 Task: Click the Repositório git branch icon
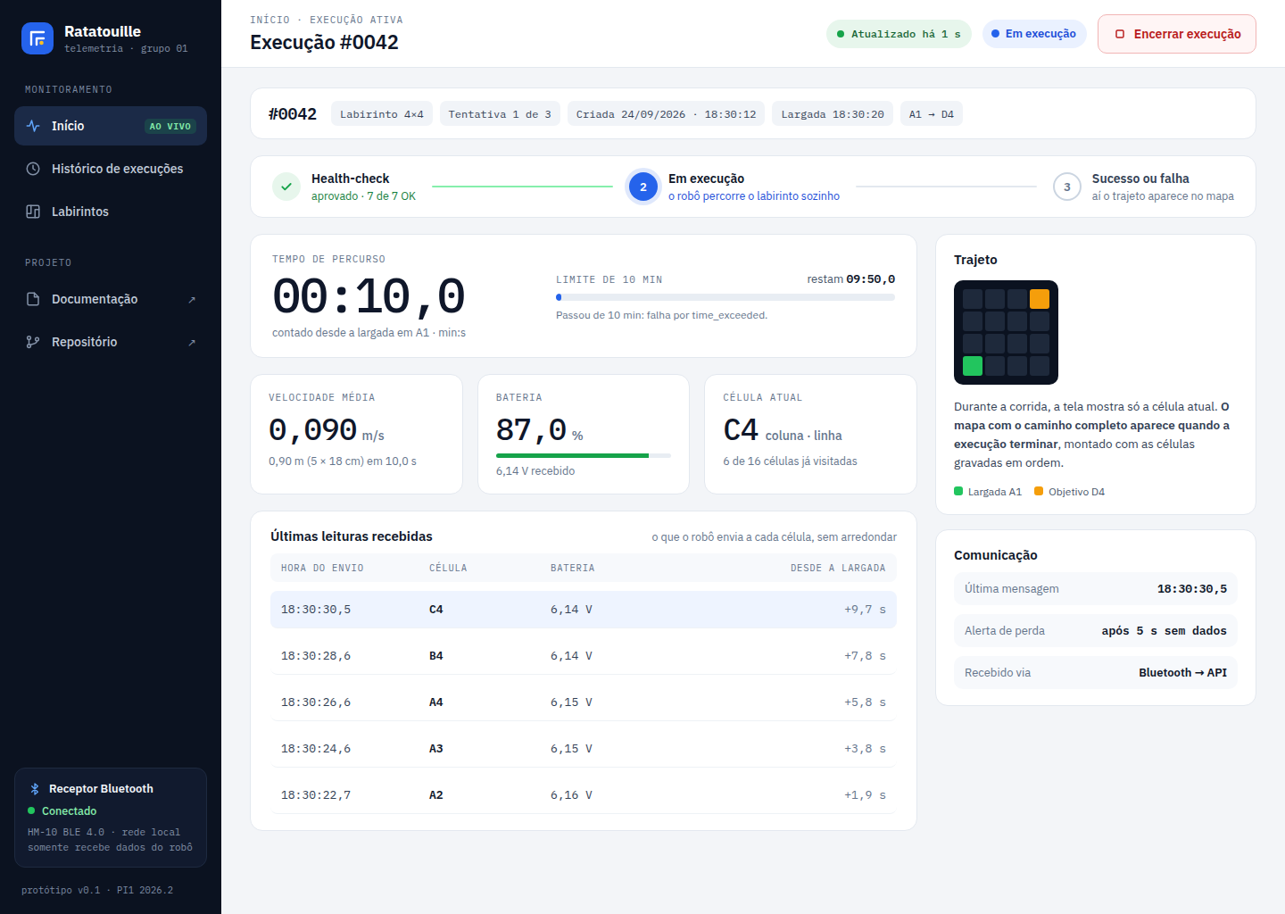33,342
